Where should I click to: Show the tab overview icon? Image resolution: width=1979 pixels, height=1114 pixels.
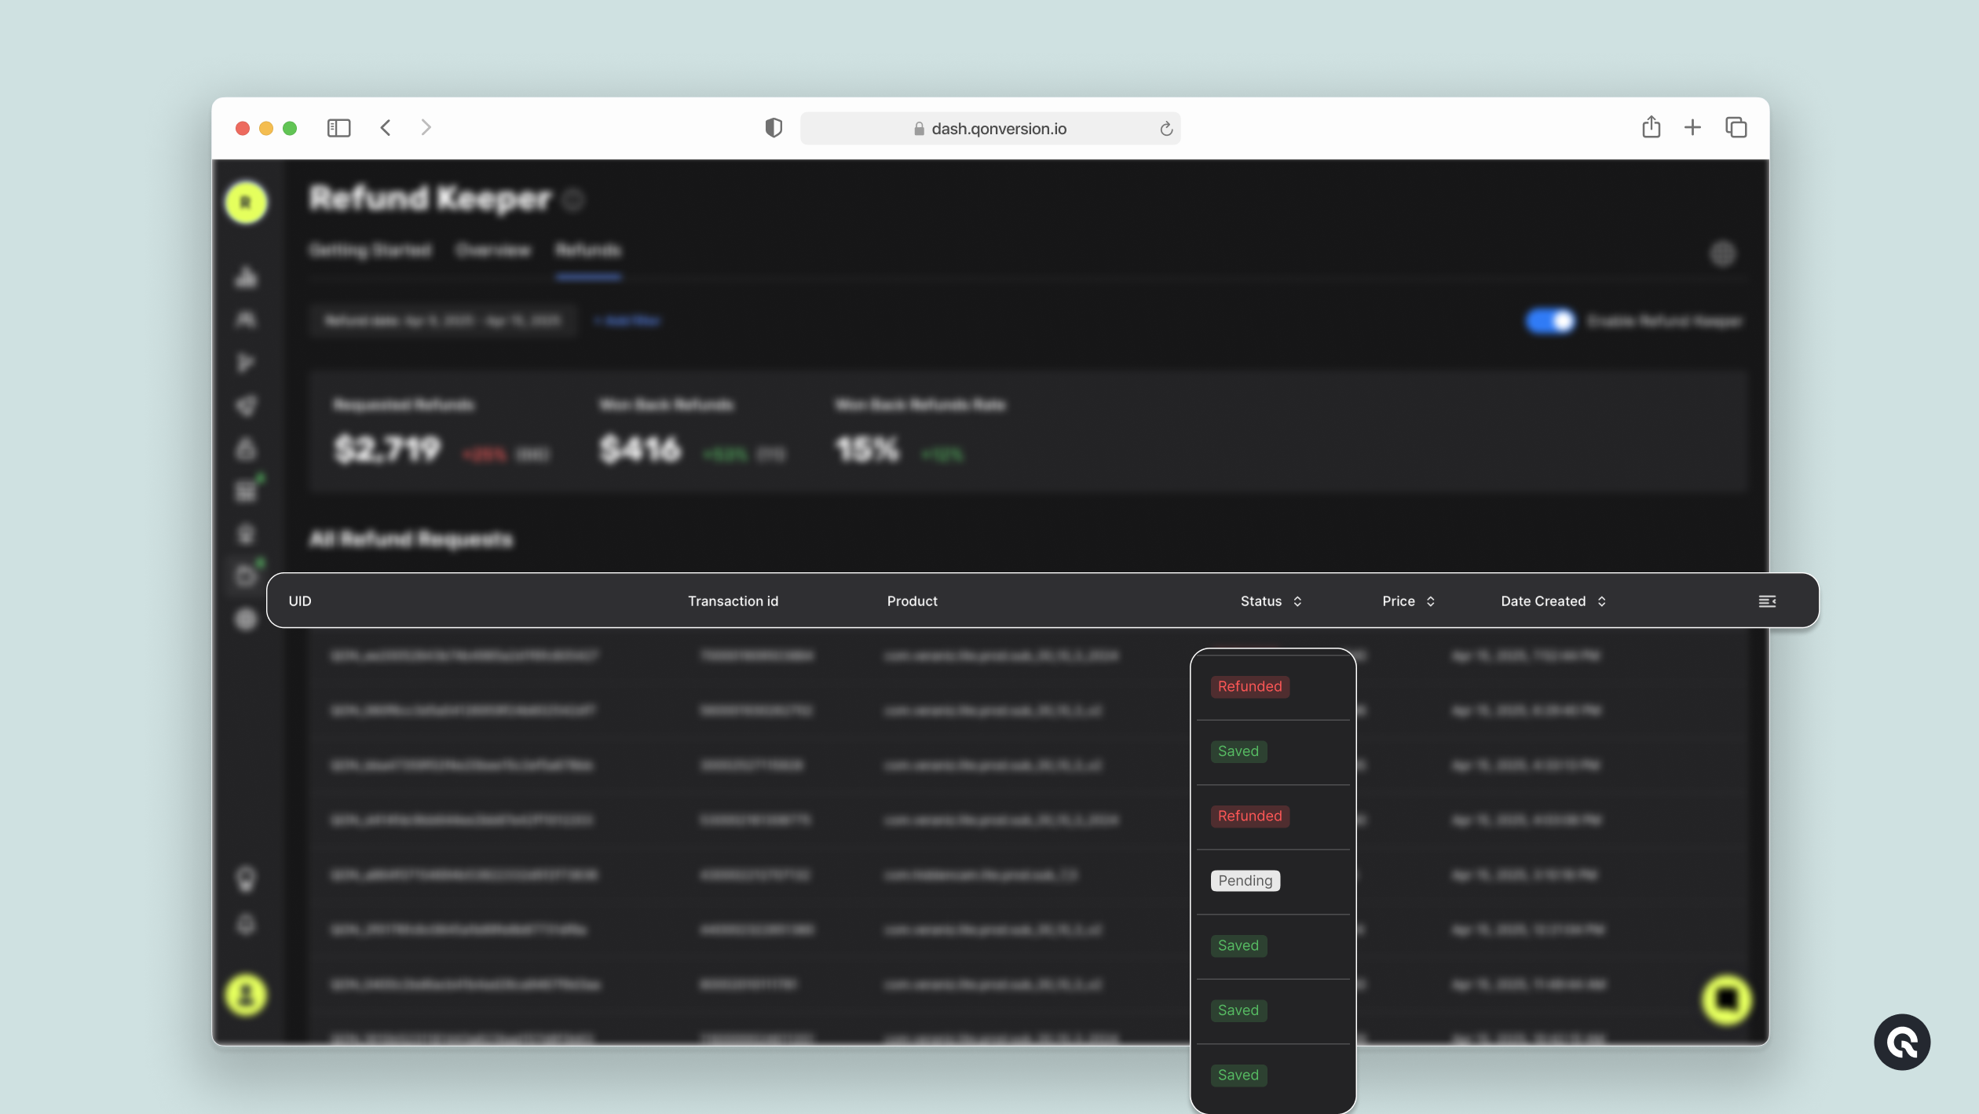pyautogui.click(x=1736, y=127)
